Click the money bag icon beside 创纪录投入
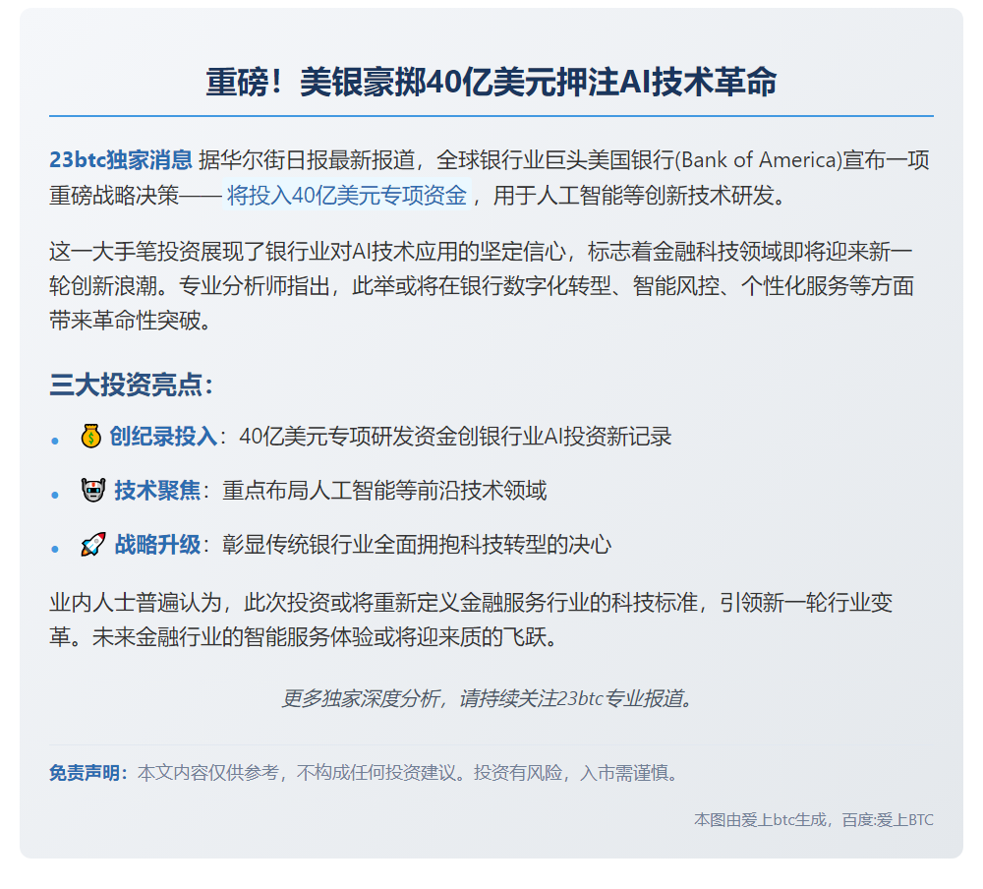The width and height of the screenshot is (983, 889). point(91,435)
